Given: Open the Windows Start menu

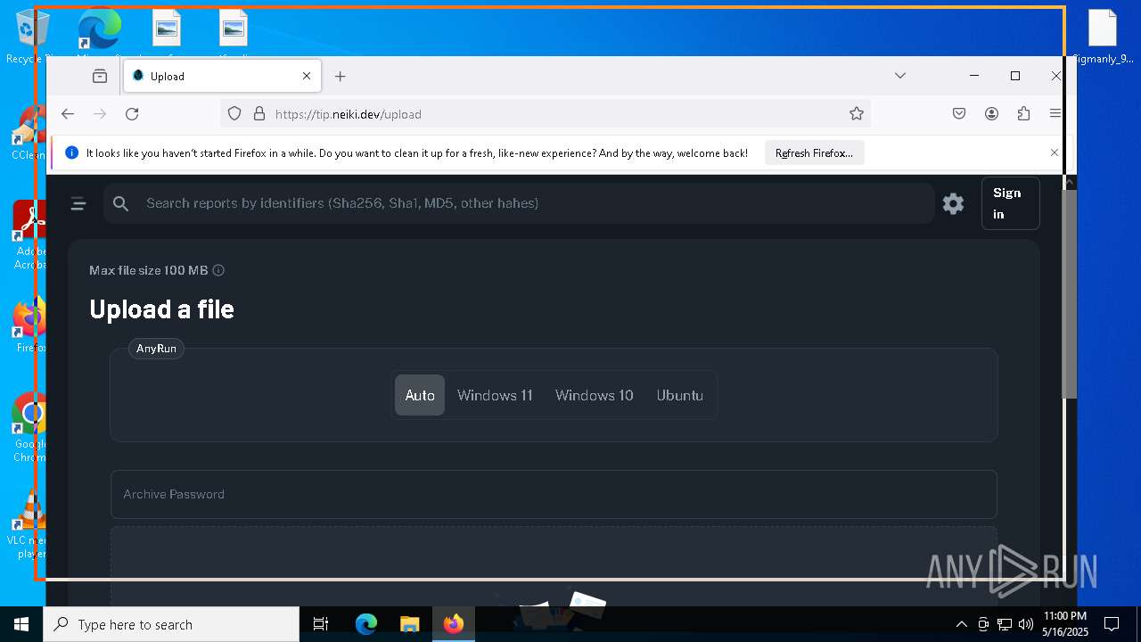Looking at the screenshot, I should 21,624.
